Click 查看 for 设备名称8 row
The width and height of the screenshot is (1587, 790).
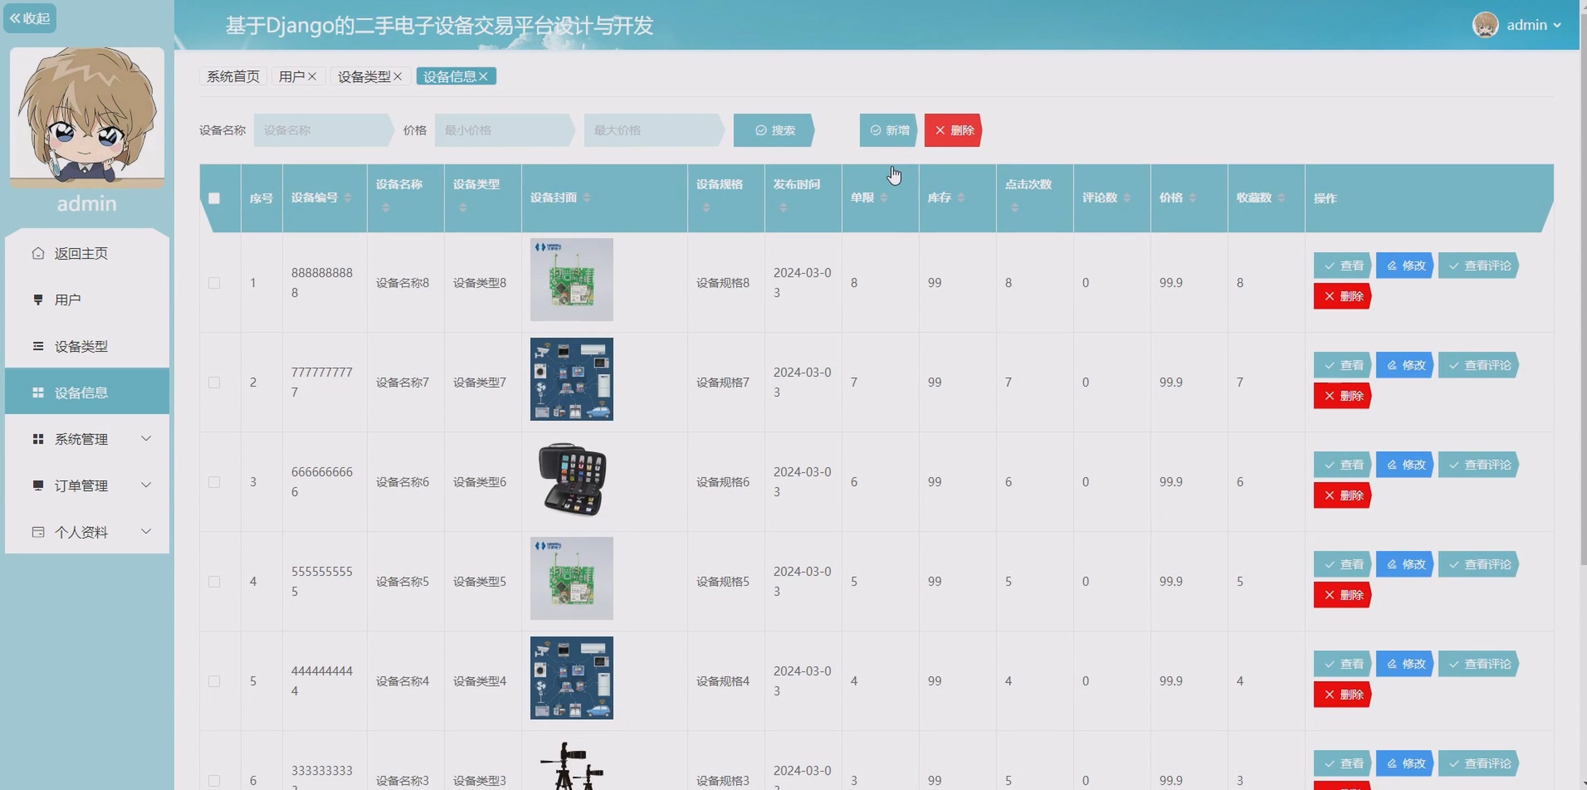(x=1342, y=266)
